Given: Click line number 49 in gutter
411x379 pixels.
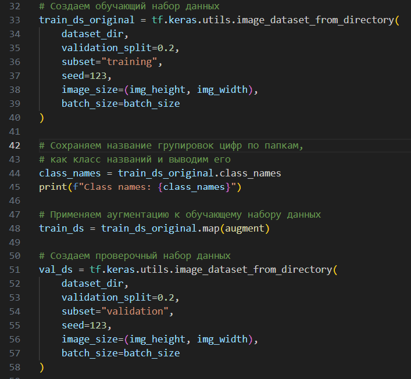Looking at the screenshot, I should tap(15, 243).
